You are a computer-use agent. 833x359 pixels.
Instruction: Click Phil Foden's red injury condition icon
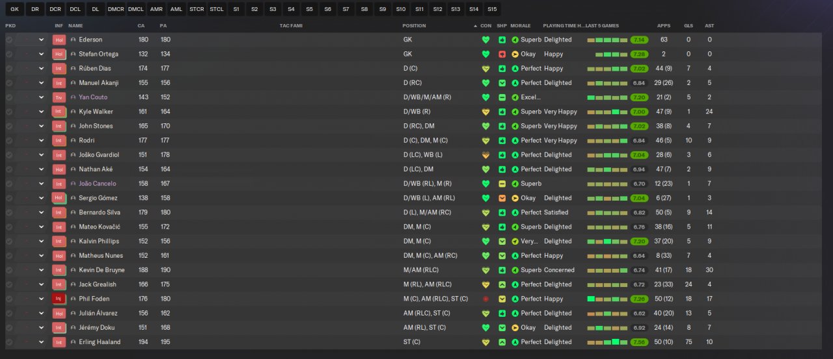[x=485, y=299]
